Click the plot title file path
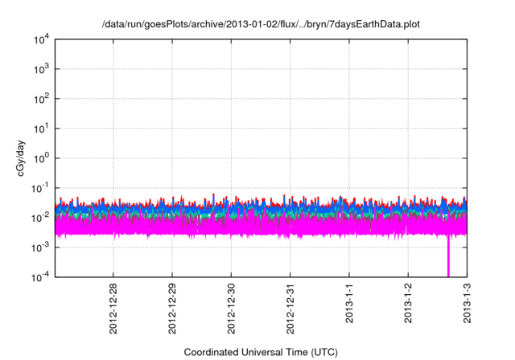Viewport: 515px width, 360px height. pos(261,24)
